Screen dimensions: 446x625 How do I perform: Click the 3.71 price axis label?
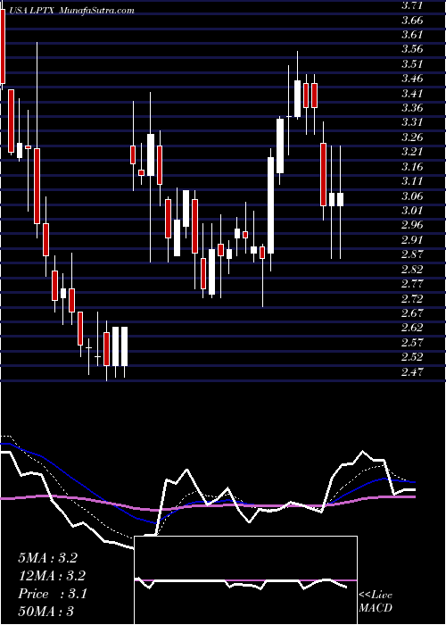tap(412, 5)
